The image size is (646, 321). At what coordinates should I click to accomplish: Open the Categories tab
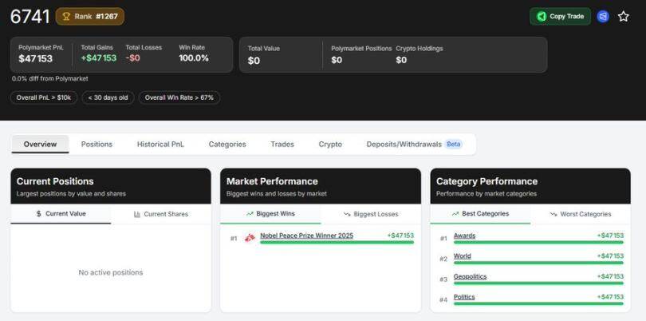coord(227,145)
